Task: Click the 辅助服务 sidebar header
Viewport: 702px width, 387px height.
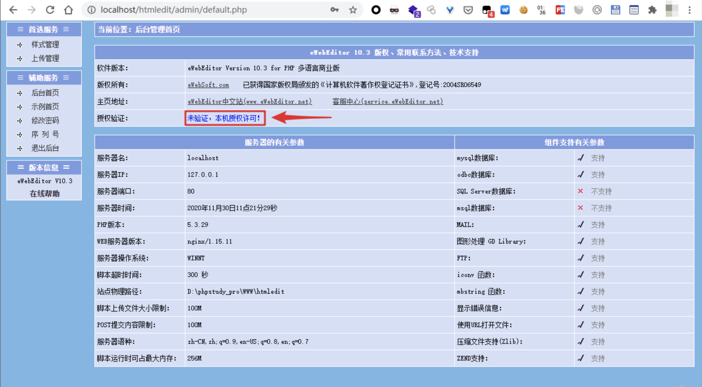Action: point(43,77)
